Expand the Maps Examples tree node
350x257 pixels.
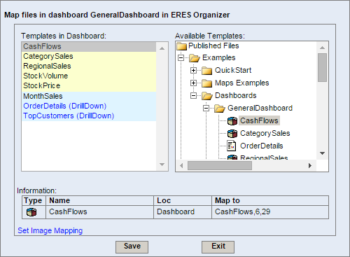coord(193,83)
